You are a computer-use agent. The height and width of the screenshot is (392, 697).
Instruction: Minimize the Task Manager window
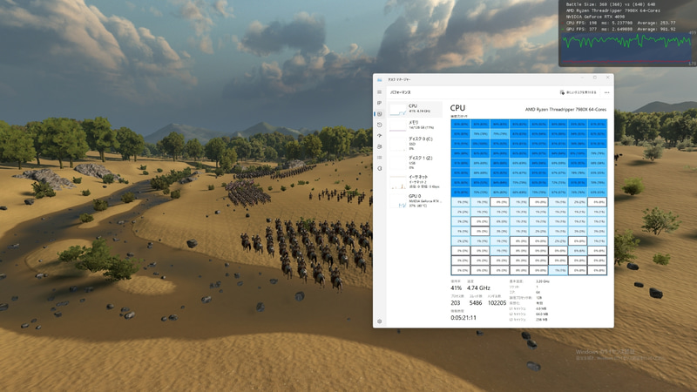[x=582, y=78]
